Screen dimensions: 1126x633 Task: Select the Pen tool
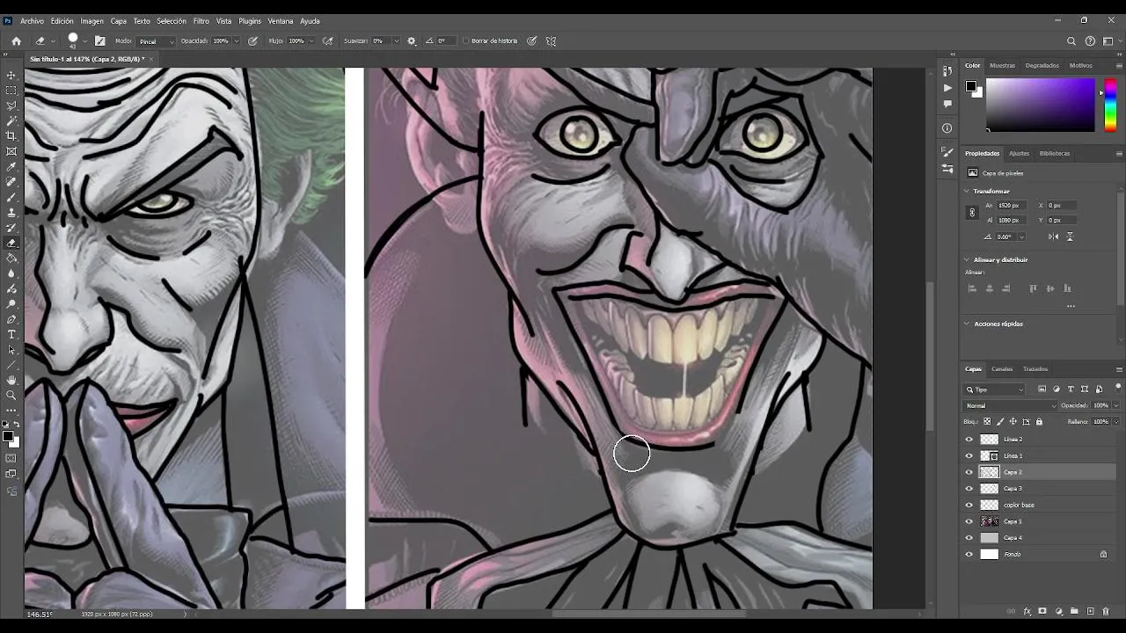pos(11,319)
